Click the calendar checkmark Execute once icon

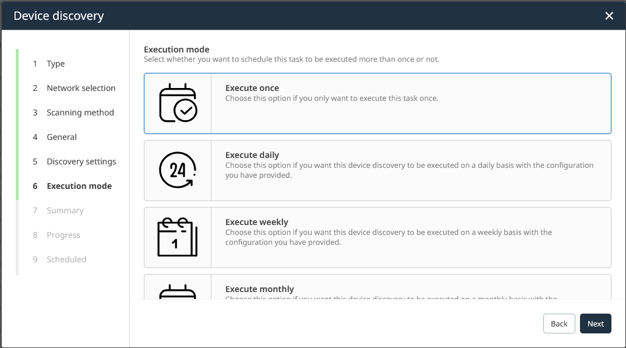[178, 103]
